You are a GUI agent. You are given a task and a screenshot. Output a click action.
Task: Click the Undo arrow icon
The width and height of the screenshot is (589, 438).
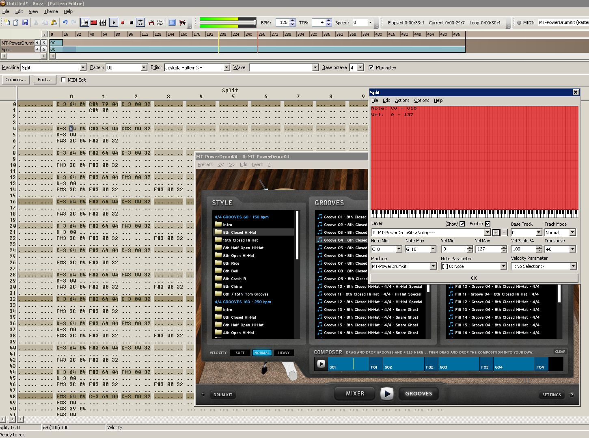(65, 23)
